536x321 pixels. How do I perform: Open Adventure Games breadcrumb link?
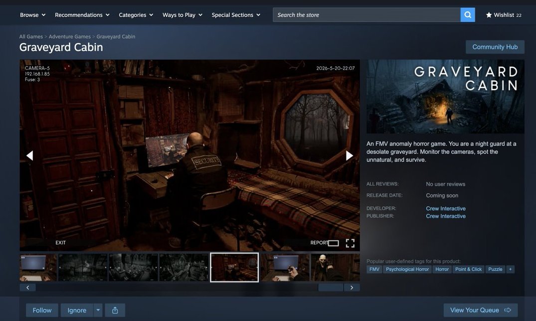(x=70, y=36)
